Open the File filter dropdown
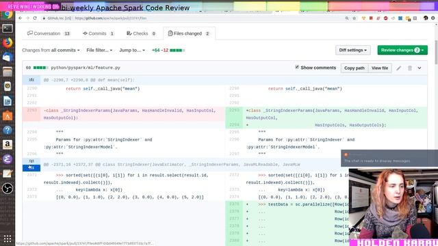This screenshot has width=438, height=246. 99,50
